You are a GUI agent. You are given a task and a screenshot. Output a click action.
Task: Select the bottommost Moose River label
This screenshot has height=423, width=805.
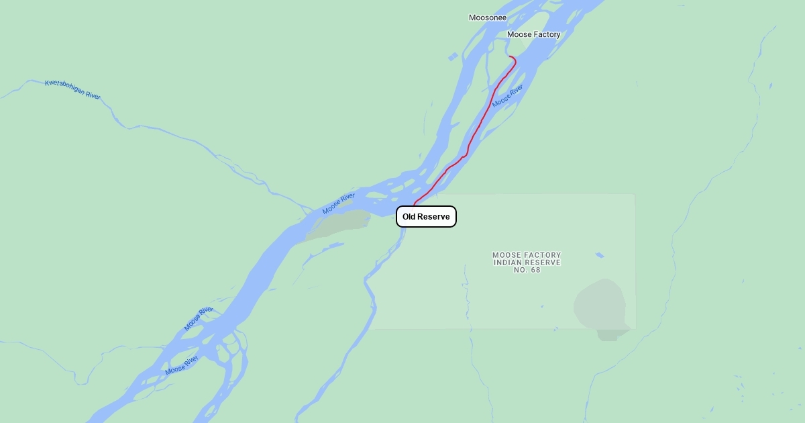click(182, 365)
